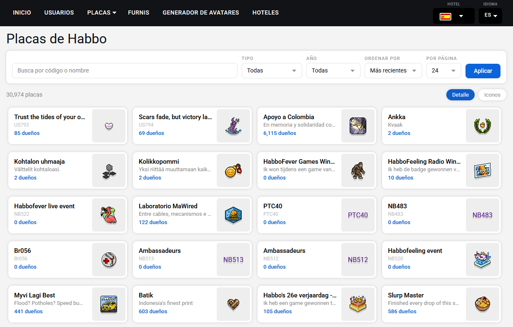Click the "30,974 placas" count
513x327 pixels.
click(x=24, y=95)
